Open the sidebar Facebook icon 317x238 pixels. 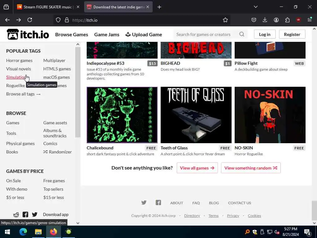(25, 214)
